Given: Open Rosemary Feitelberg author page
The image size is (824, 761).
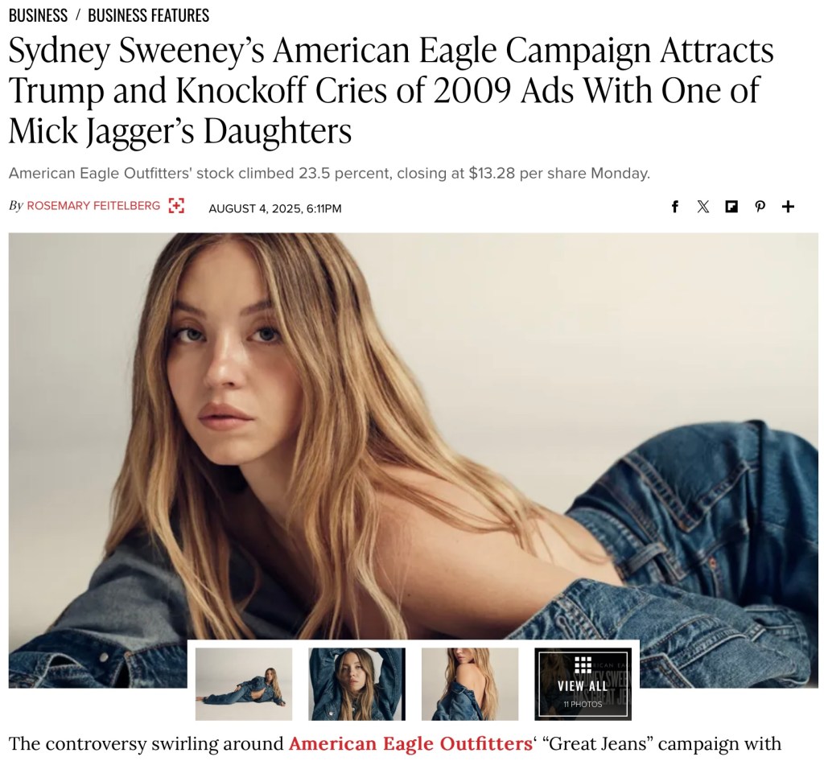Looking at the screenshot, I should coord(93,206).
